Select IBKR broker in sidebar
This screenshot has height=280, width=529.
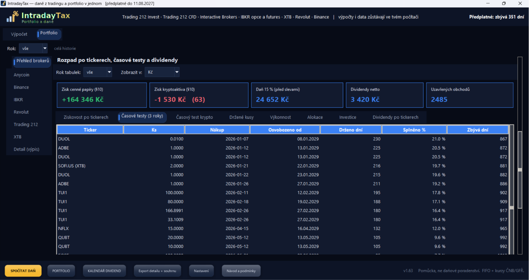click(x=18, y=100)
